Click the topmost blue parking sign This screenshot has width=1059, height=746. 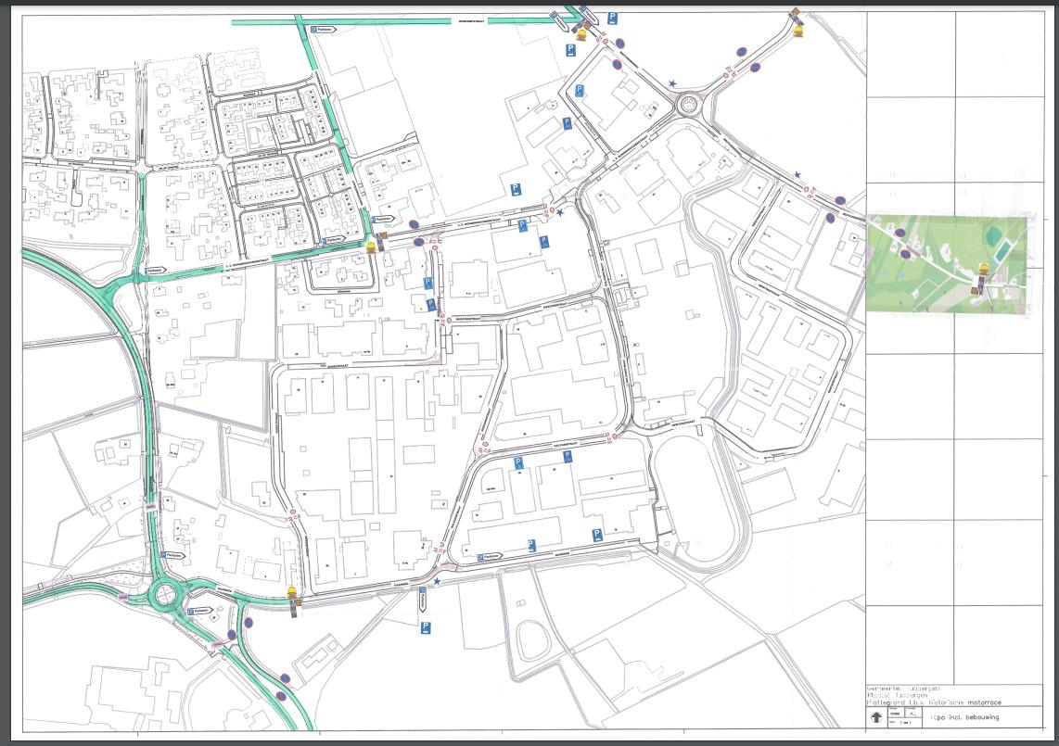click(x=613, y=18)
